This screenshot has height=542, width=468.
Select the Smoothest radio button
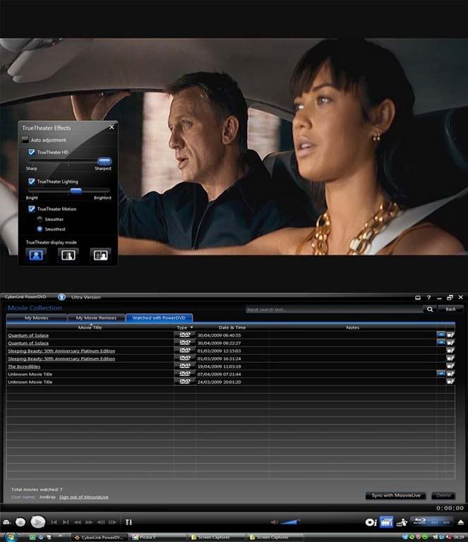(x=40, y=229)
